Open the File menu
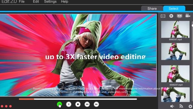Image resolution: width=193 pixels, height=109 pixels. (x=22, y=2)
